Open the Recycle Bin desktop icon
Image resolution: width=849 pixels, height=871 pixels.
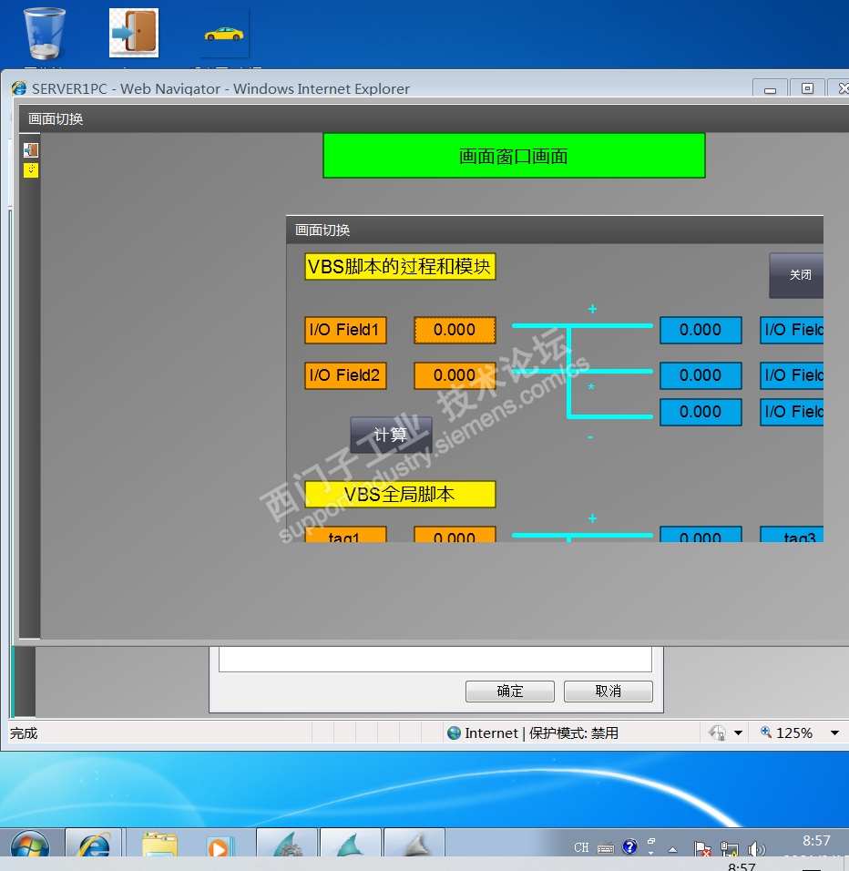tap(45, 34)
